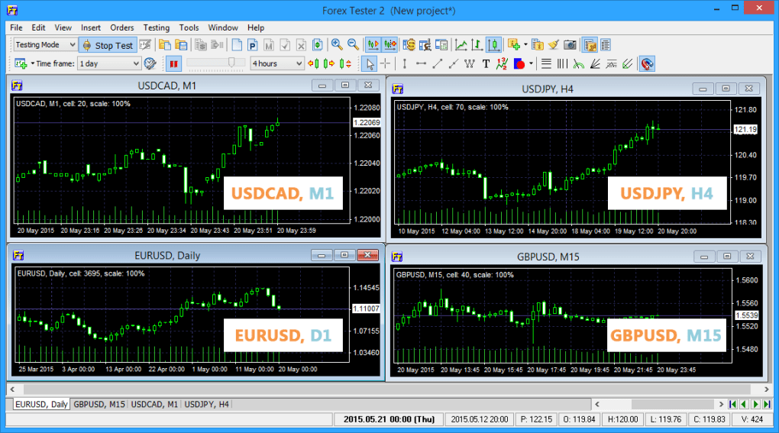Select the Text label tool
Image resolution: width=779 pixels, height=433 pixels.
coord(486,63)
